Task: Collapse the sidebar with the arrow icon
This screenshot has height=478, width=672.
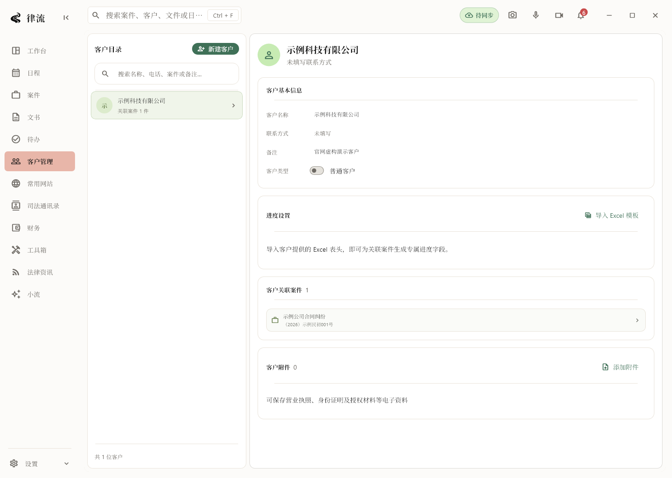Action: (x=66, y=18)
